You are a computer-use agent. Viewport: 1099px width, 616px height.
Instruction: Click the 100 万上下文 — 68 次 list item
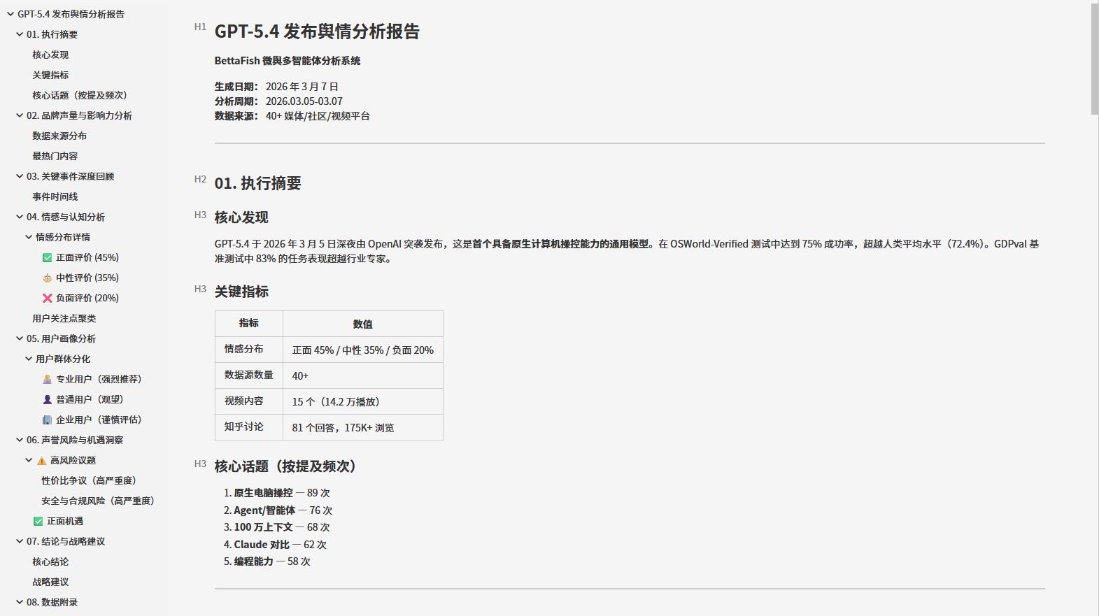point(282,527)
